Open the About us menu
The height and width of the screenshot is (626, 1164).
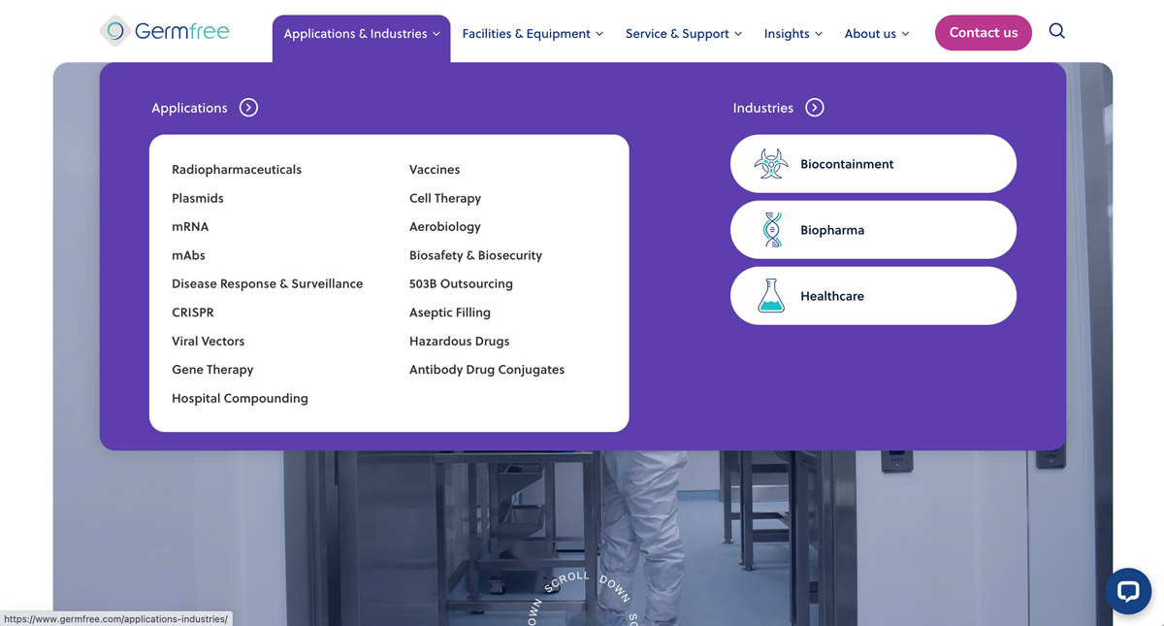click(x=876, y=34)
